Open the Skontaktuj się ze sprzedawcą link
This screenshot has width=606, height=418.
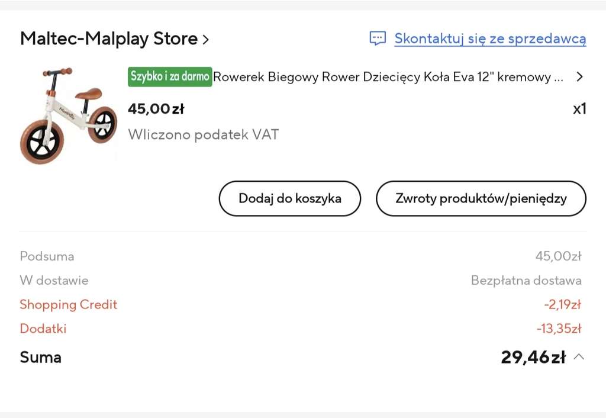pos(490,38)
